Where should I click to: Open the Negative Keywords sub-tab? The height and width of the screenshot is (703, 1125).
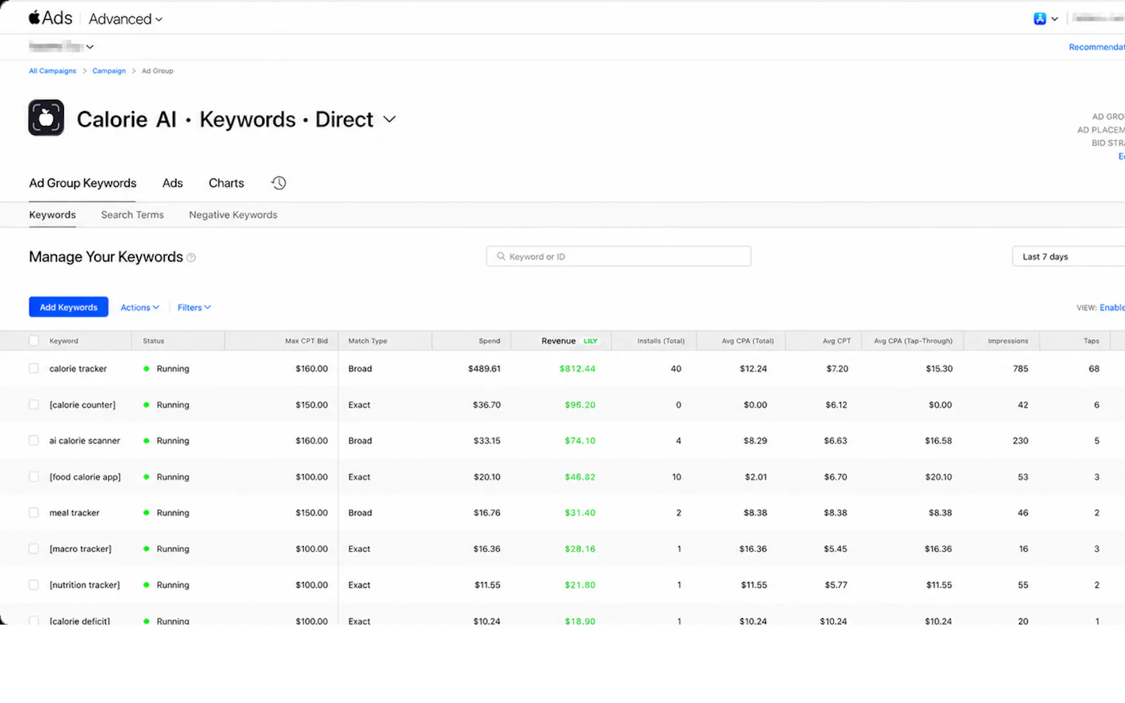click(x=233, y=215)
